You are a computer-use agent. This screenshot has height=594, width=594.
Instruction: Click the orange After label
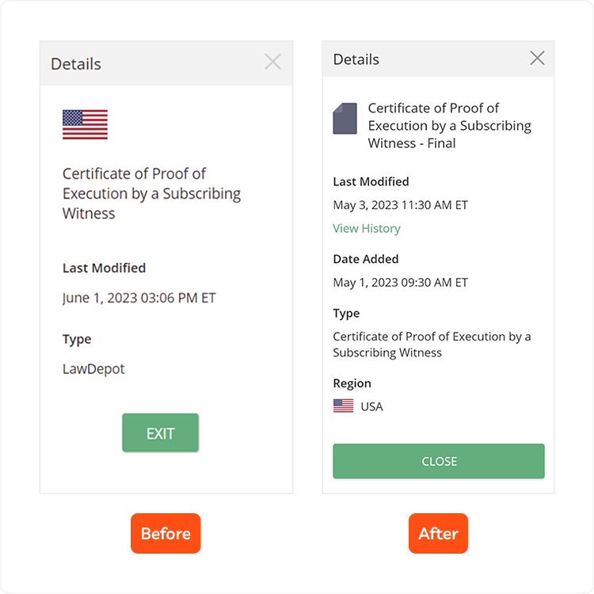point(438,533)
